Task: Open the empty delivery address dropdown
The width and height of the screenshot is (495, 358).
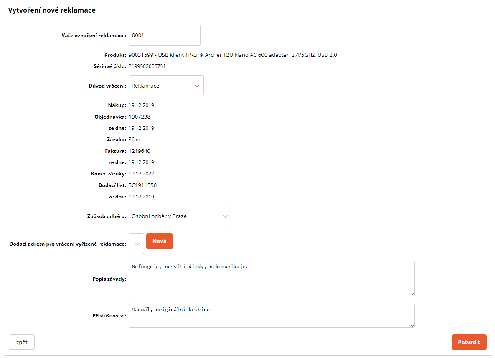Action: click(x=137, y=244)
